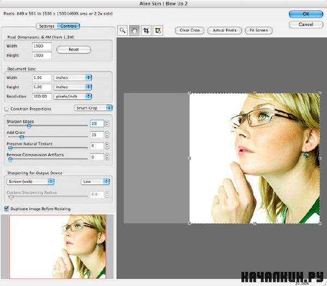Click the Actual Pixels button
327x286 pixels.
point(225,31)
